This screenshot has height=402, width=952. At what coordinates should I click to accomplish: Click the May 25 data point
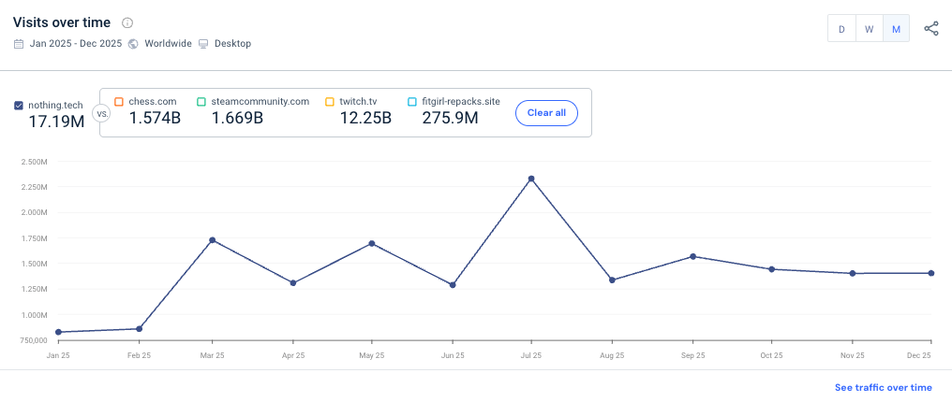[372, 243]
